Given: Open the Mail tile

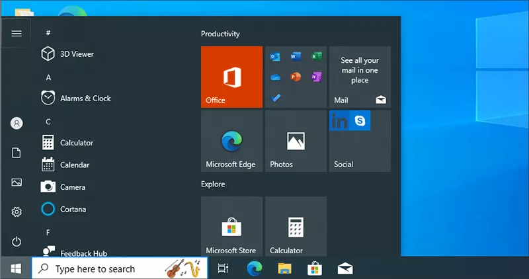Looking at the screenshot, I should (x=360, y=77).
